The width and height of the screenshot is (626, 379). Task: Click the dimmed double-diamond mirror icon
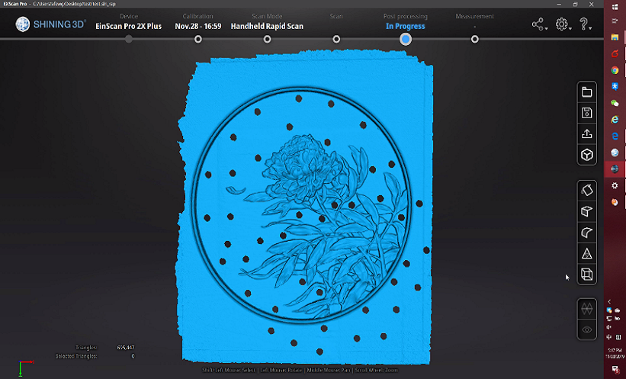tap(586, 309)
